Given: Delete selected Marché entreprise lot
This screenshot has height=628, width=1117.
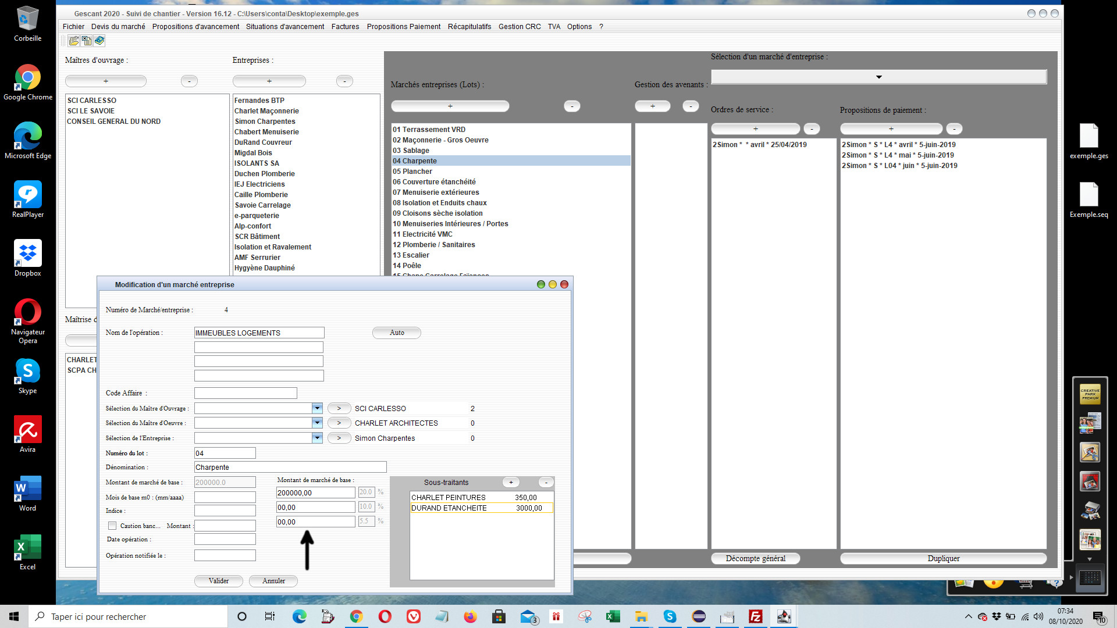Looking at the screenshot, I should [572, 106].
